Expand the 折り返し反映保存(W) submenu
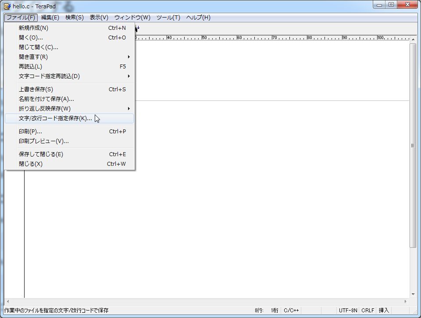Image resolution: width=421 pixels, height=318 pixels. coord(69,109)
